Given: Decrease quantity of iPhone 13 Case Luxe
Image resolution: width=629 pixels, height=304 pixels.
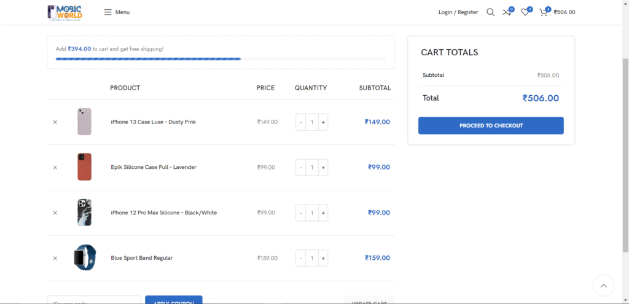Looking at the screenshot, I should tap(301, 122).
